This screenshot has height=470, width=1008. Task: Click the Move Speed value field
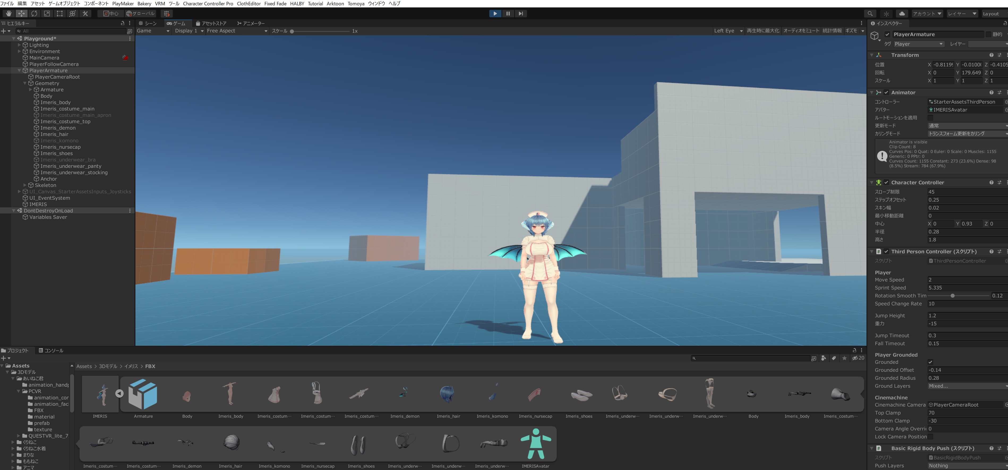tap(968, 280)
